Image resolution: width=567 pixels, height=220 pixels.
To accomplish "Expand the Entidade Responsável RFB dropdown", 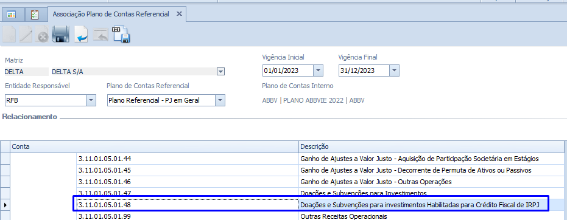I will 91,101.
